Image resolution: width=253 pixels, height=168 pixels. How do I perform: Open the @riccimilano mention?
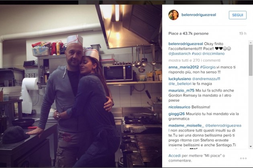(x=213, y=53)
